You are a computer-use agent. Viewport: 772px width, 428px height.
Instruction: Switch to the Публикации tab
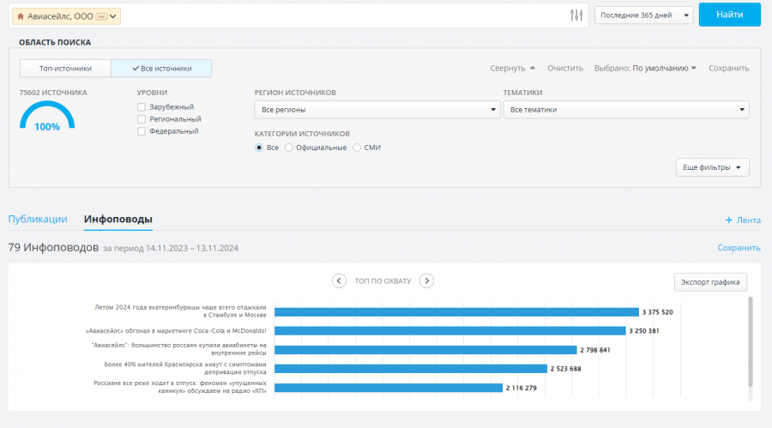[38, 219]
